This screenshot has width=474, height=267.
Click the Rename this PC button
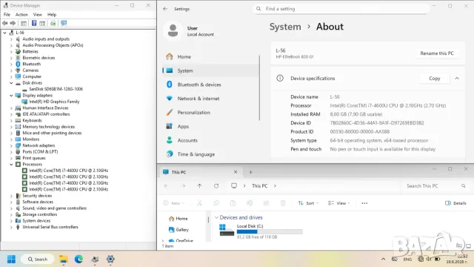tap(437, 53)
